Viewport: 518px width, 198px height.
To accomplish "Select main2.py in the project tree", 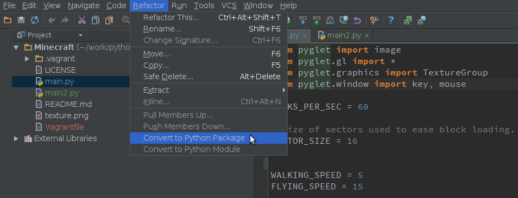I will pyautogui.click(x=62, y=93).
